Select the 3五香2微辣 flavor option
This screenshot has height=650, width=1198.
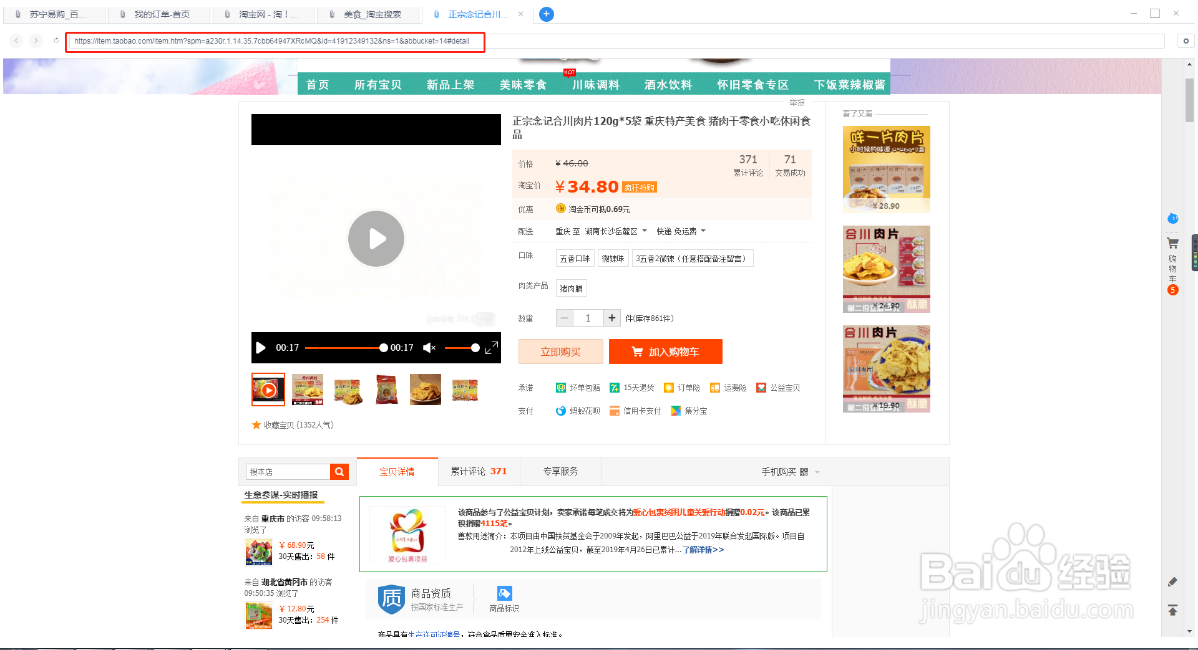point(693,259)
